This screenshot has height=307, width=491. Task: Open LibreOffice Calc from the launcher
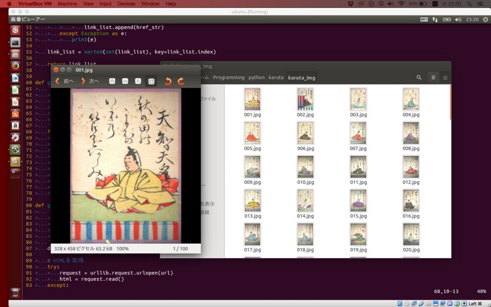click(x=15, y=90)
